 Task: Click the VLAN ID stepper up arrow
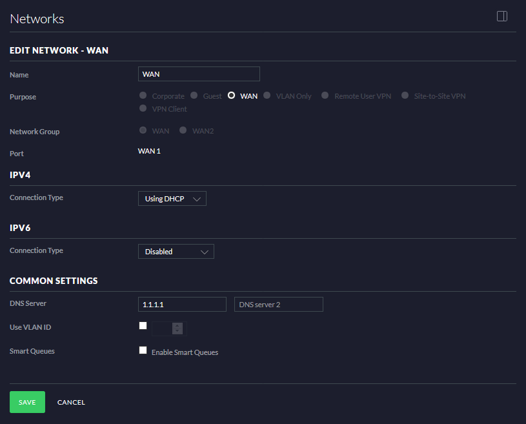point(177,326)
